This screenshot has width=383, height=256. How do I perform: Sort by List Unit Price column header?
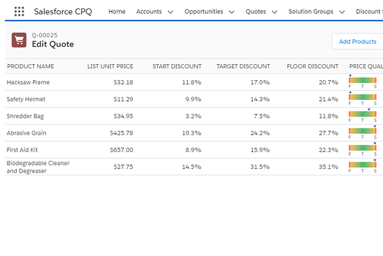pos(110,66)
